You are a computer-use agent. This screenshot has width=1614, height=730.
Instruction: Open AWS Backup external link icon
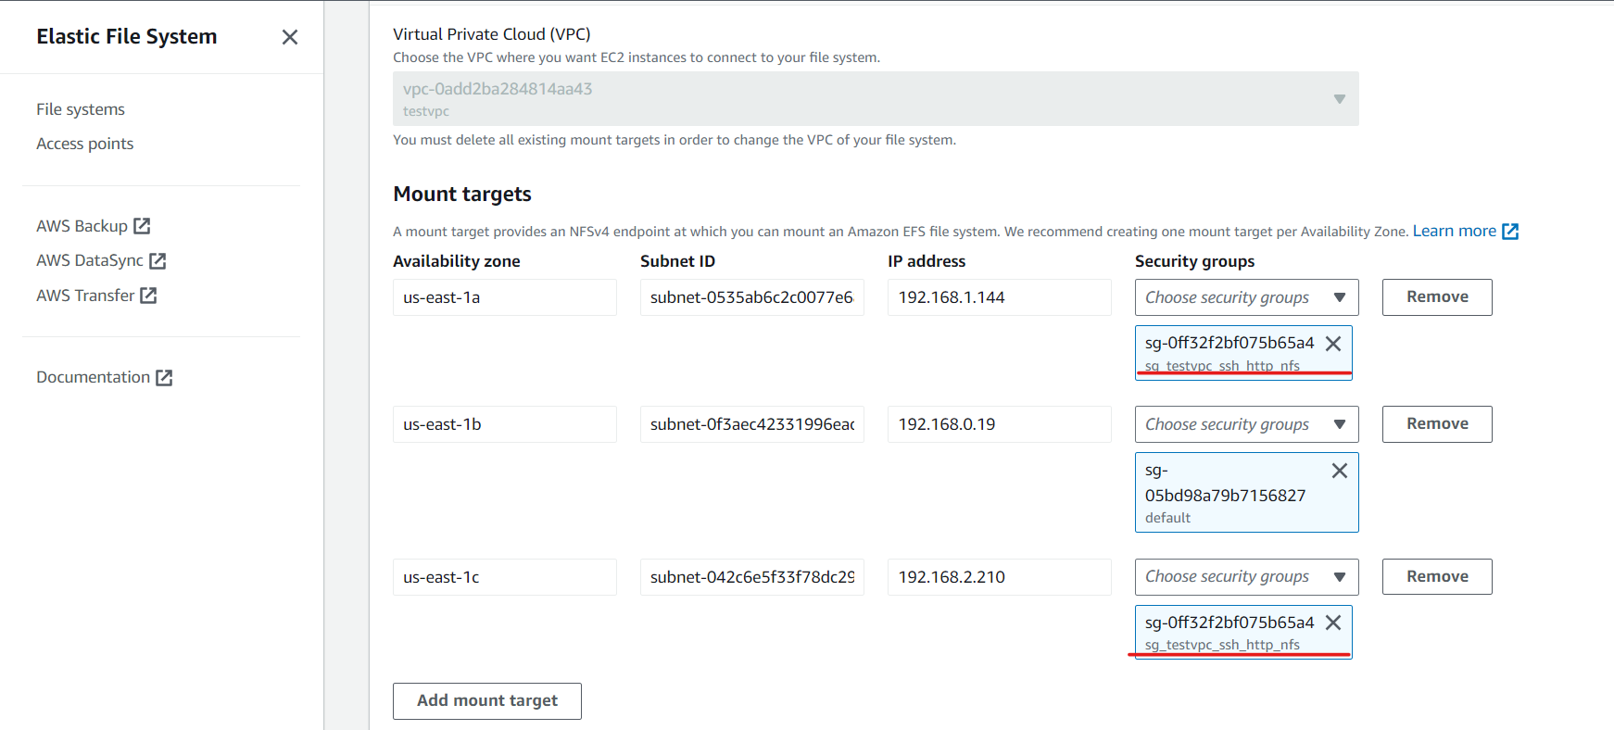pyautogui.click(x=142, y=226)
